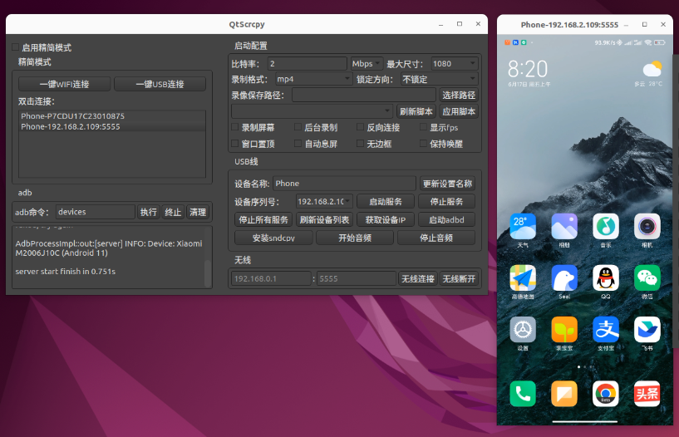The width and height of the screenshot is (679, 437).
Task: Open the Feishu (飞书) app
Action: tap(647, 330)
